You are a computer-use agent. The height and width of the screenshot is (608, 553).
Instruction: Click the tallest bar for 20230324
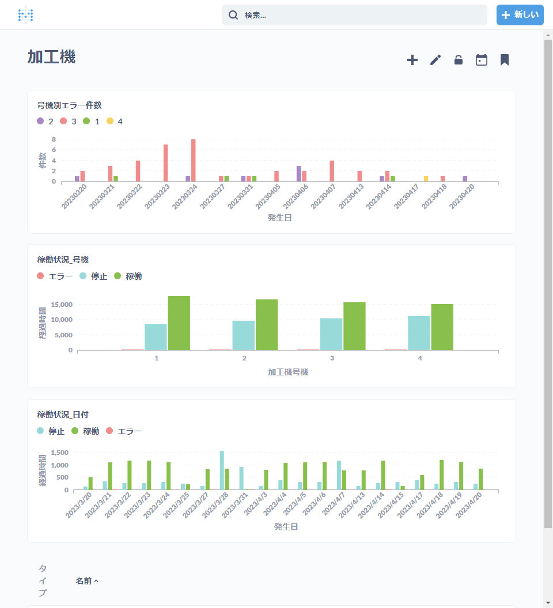pyautogui.click(x=193, y=161)
